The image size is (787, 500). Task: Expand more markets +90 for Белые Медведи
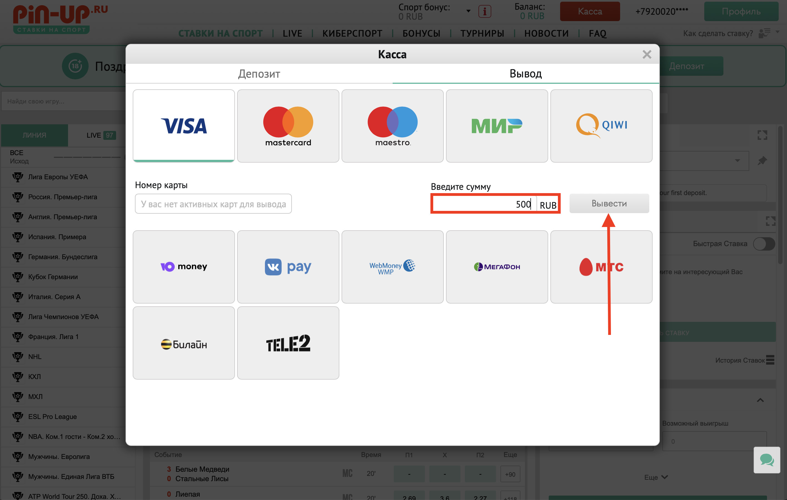510,474
